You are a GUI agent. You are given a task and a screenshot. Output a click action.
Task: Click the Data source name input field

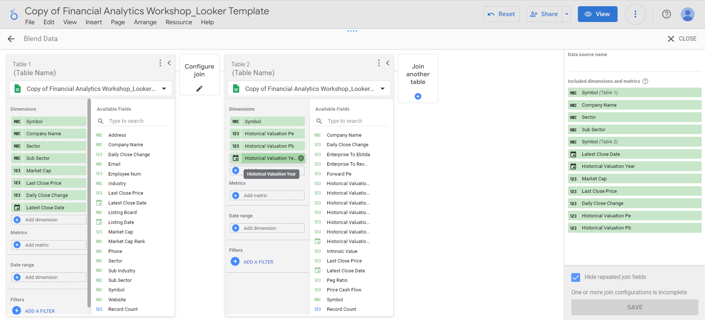634,65
